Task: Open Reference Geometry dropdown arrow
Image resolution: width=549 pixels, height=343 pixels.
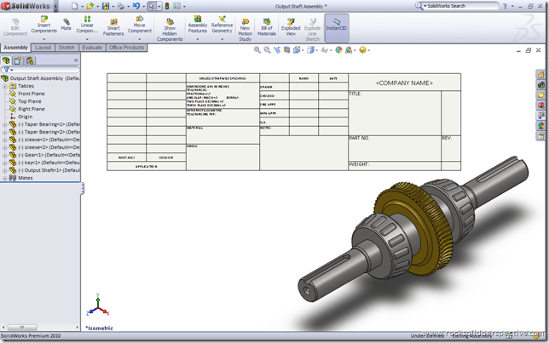Action: click(222, 39)
